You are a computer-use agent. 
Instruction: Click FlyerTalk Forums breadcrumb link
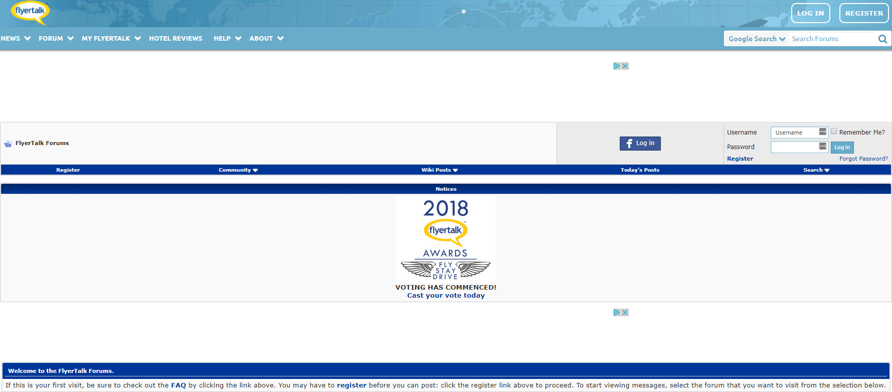(42, 143)
